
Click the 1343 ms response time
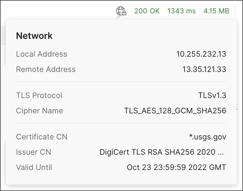[181, 11]
